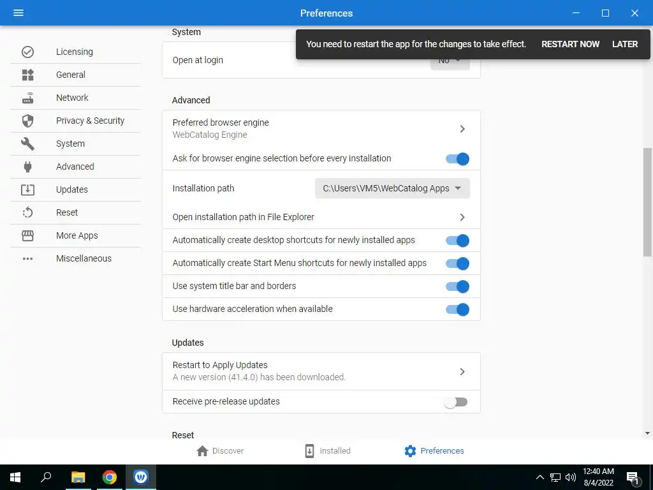Click the Reset circular arrow icon
653x490 pixels.
(x=27, y=212)
